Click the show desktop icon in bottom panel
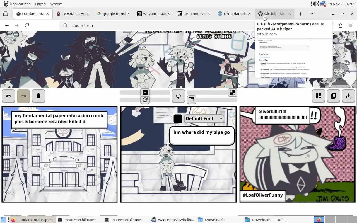 3,220
